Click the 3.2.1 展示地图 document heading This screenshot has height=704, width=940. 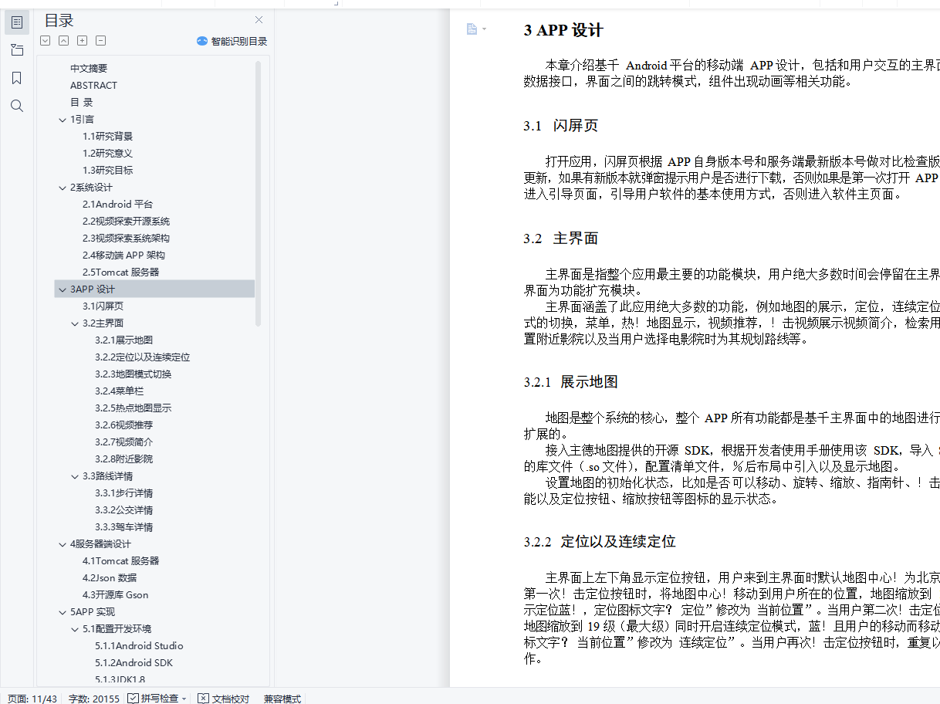tap(570, 382)
